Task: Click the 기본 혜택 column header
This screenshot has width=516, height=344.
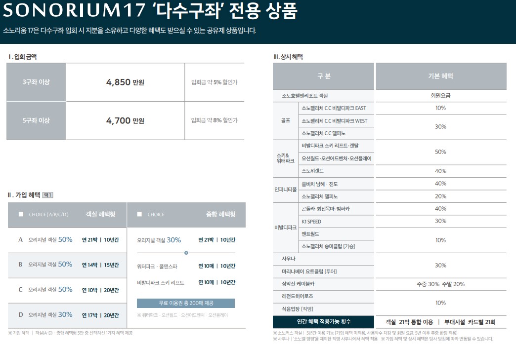Action: [441, 76]
